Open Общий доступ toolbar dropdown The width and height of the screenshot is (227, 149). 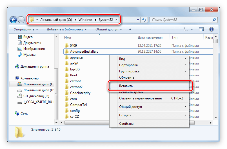tap(109, 29)
